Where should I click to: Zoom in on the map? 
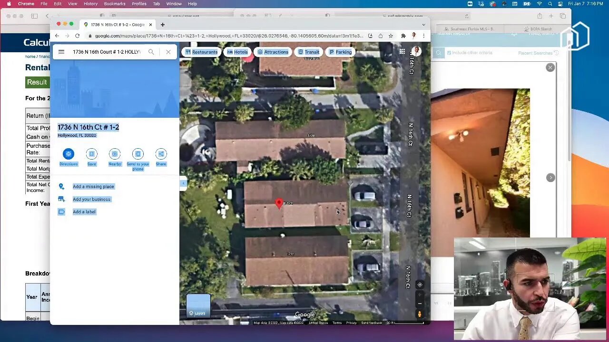pos(420,294)
